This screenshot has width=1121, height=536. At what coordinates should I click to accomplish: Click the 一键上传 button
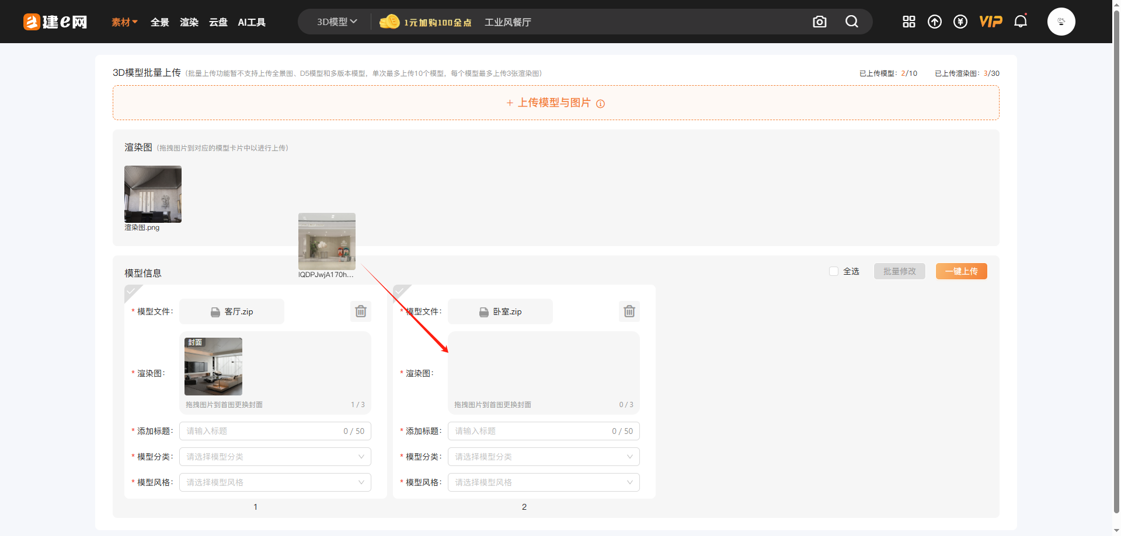click(961, 271)
